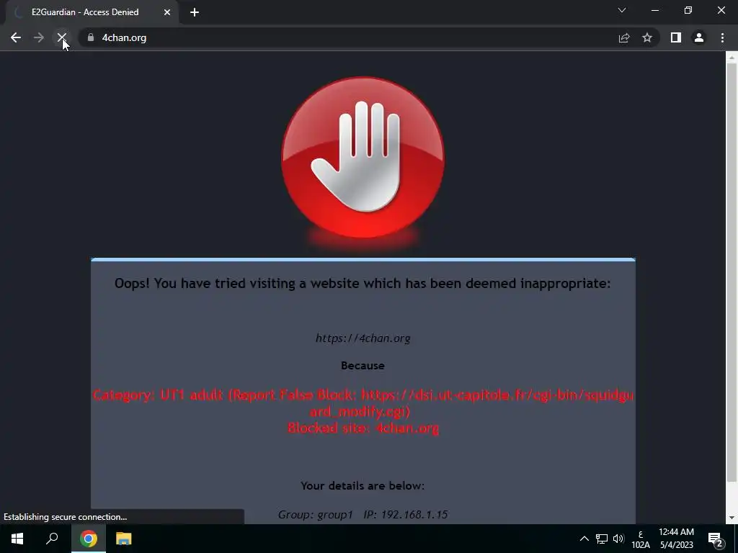This screenshot has height=553, width=738.
Task: Click the 'Your details are below' text
Action: click(363, 486)
